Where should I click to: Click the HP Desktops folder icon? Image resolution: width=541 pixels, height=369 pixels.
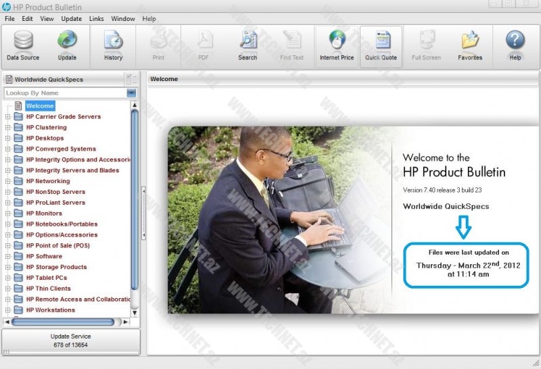click(18, 138)
